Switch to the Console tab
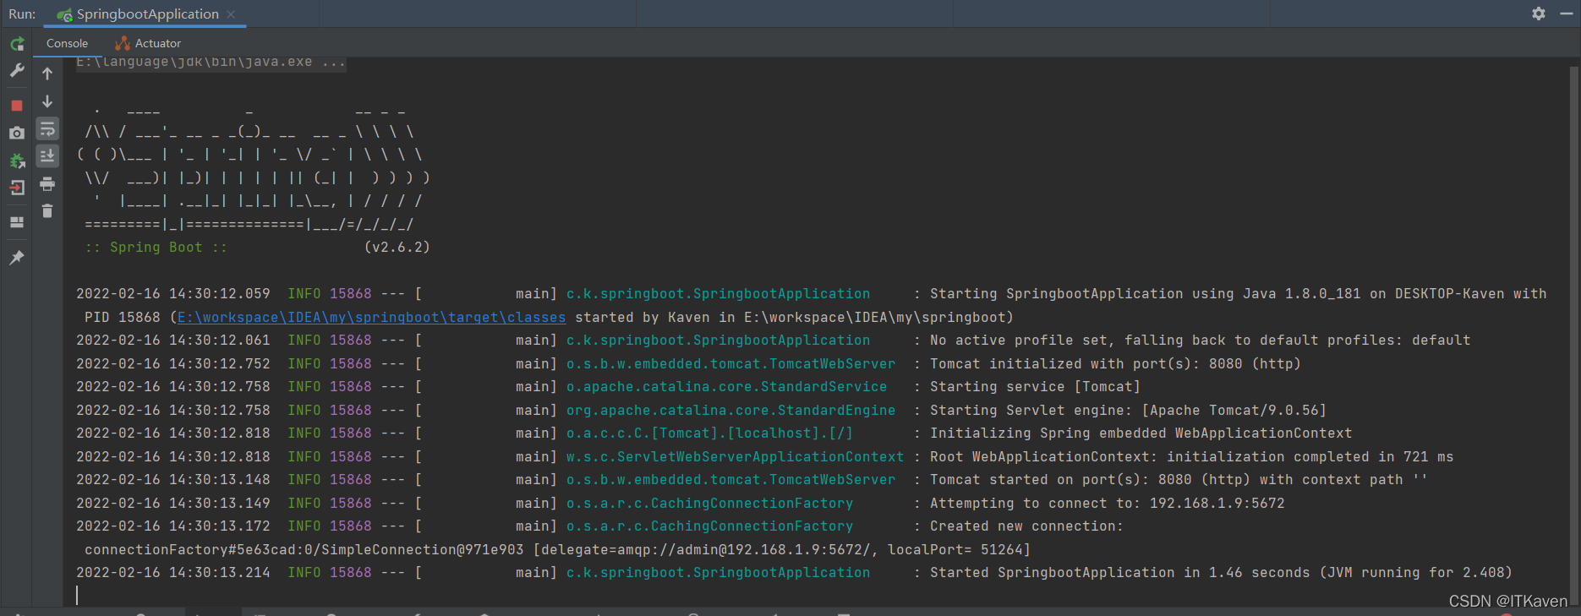Screen dimensions: 1581x616 point(67,43)
